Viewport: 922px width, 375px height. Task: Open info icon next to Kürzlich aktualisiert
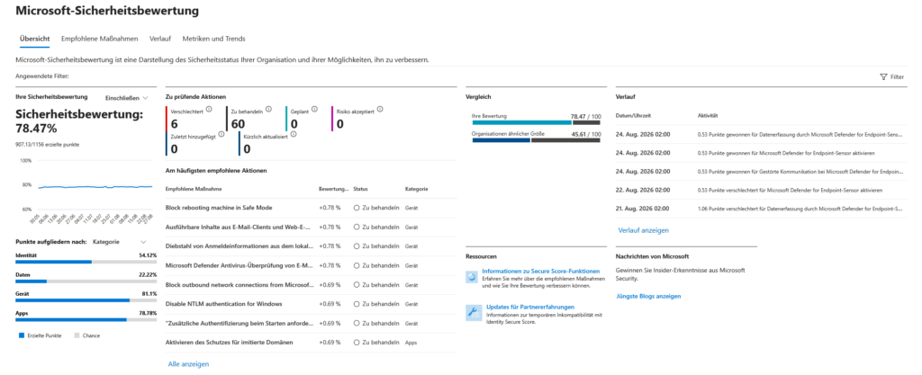click(x=294, y=134)
